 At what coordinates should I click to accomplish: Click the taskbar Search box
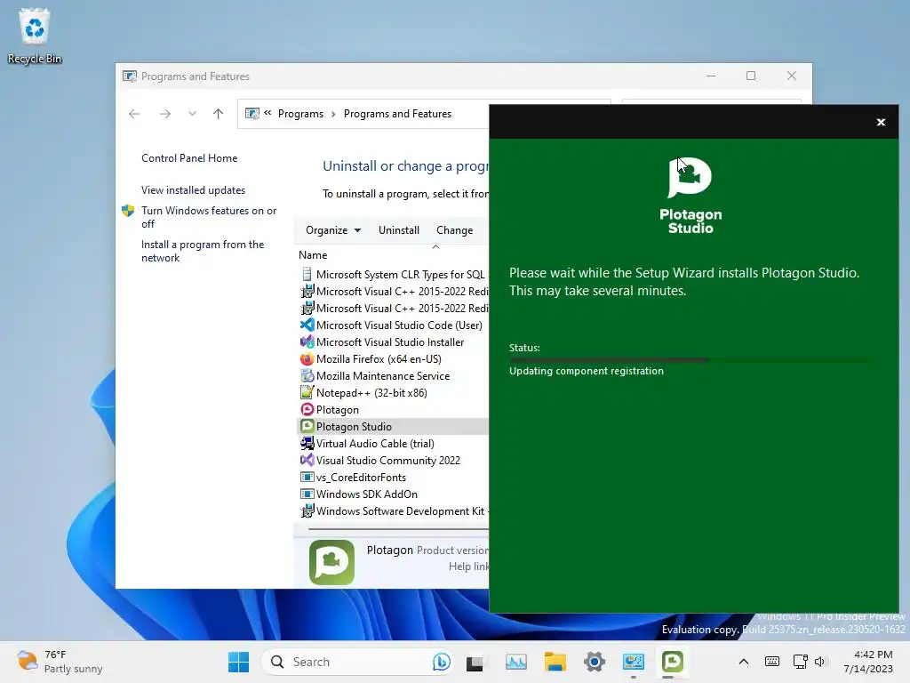(x=357, y=662)
